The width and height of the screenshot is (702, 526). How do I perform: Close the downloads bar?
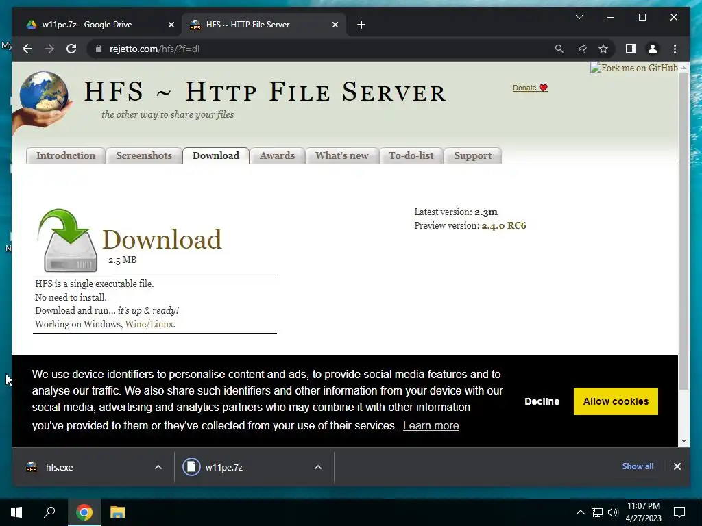pyautogui.click(x=677, y=466)
